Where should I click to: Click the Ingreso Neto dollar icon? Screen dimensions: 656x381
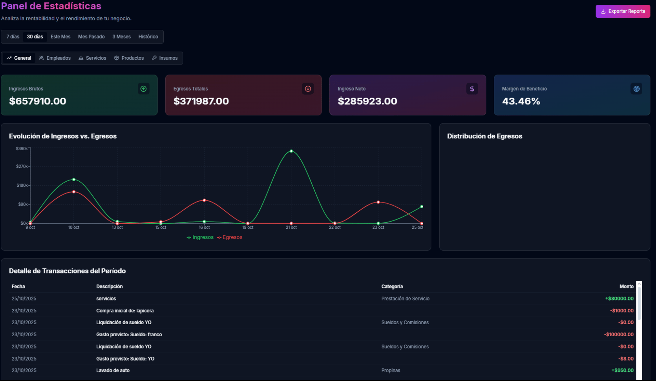472,89
